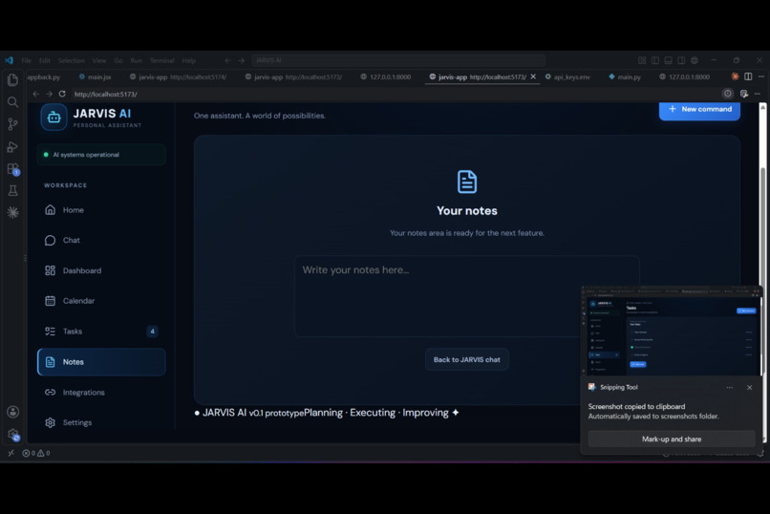The width and height of the screenshot is (770, 514).
Task: Open the Edit menu
Action: click(x=45, y=60)
